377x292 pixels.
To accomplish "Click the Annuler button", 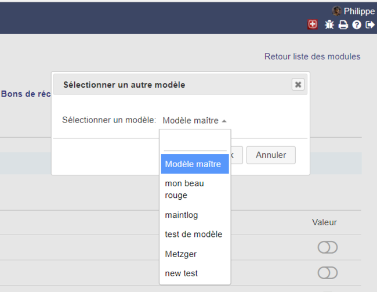I will coord(271,155).
